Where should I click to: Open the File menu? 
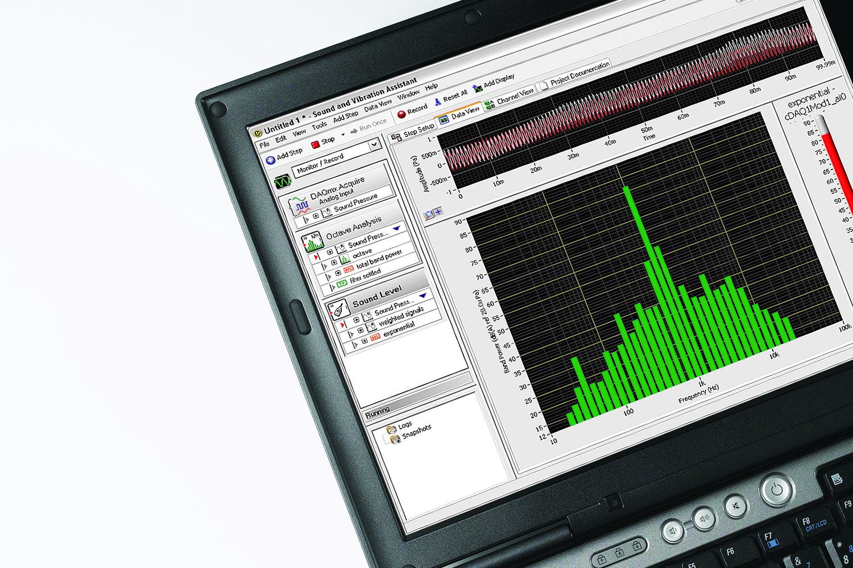264,145
